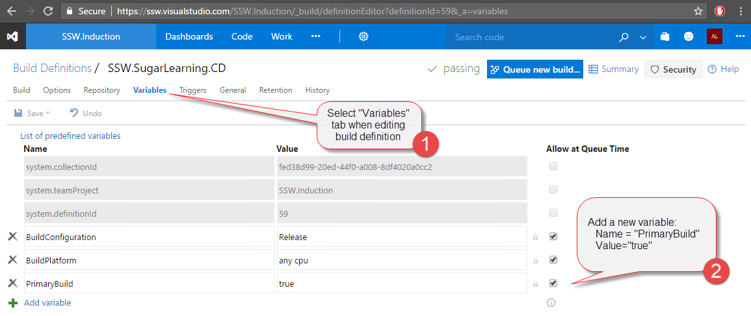751x316 pixels.
Task: Open the marketplace shopping bag icon
Action: pyautogui.click(x=665, y=37)
